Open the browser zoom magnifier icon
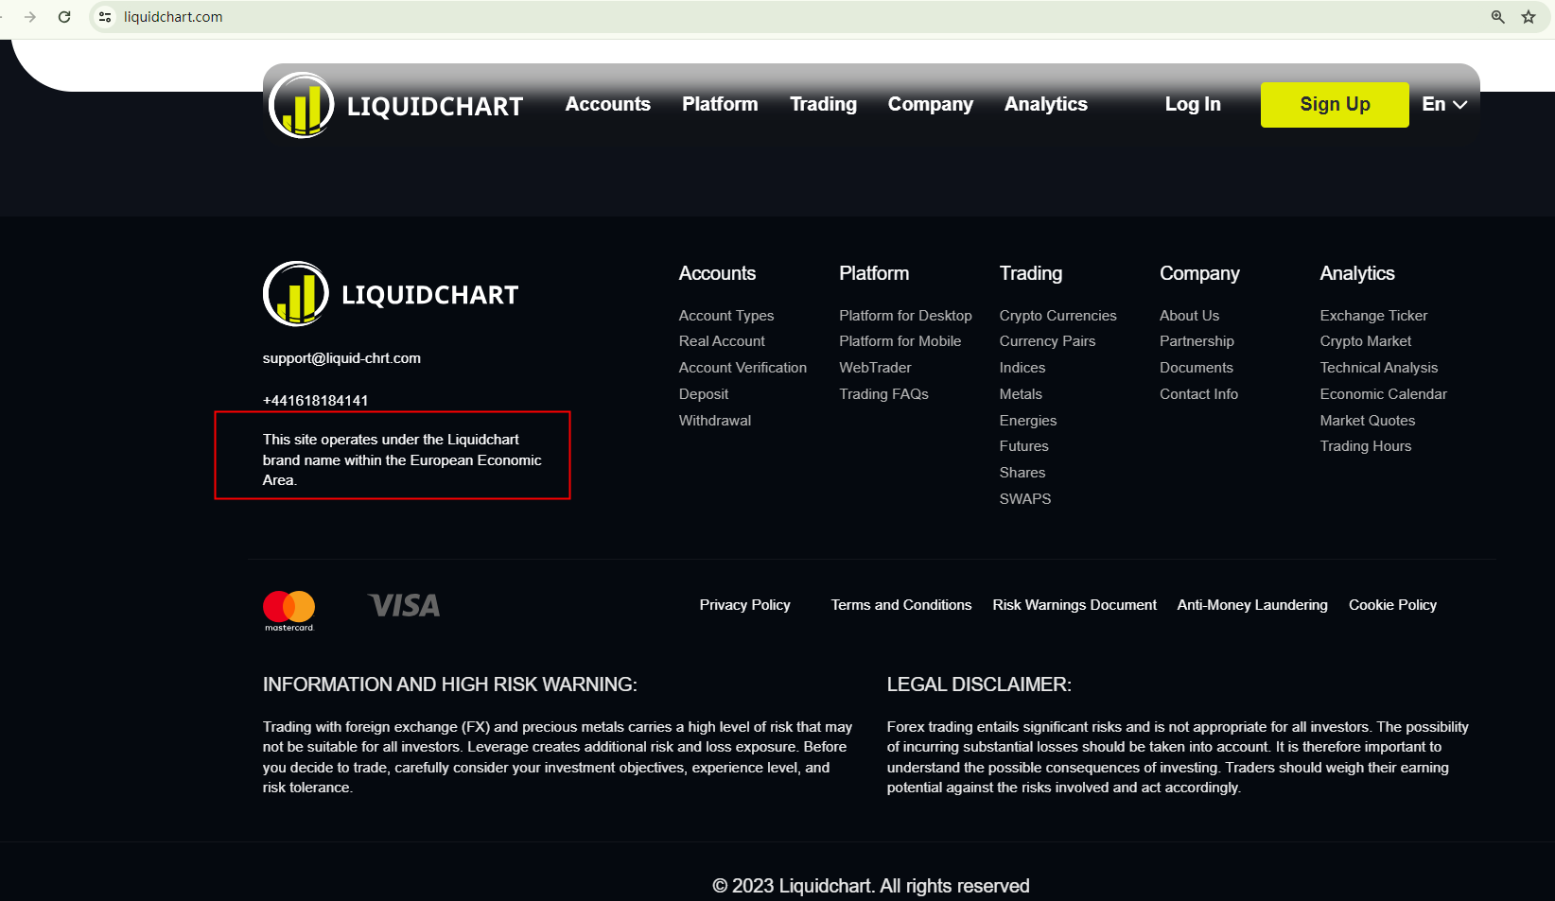 coord(1498,17)
